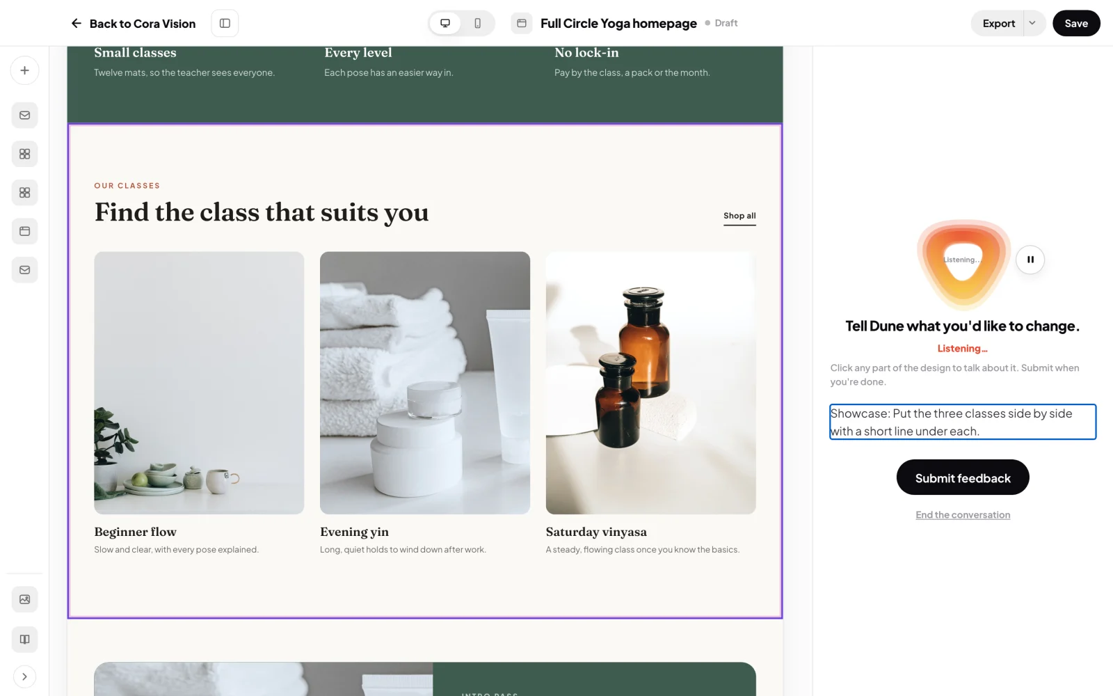Click 'Tell Dune what you'd like to change.' heading

coord(962,326)
